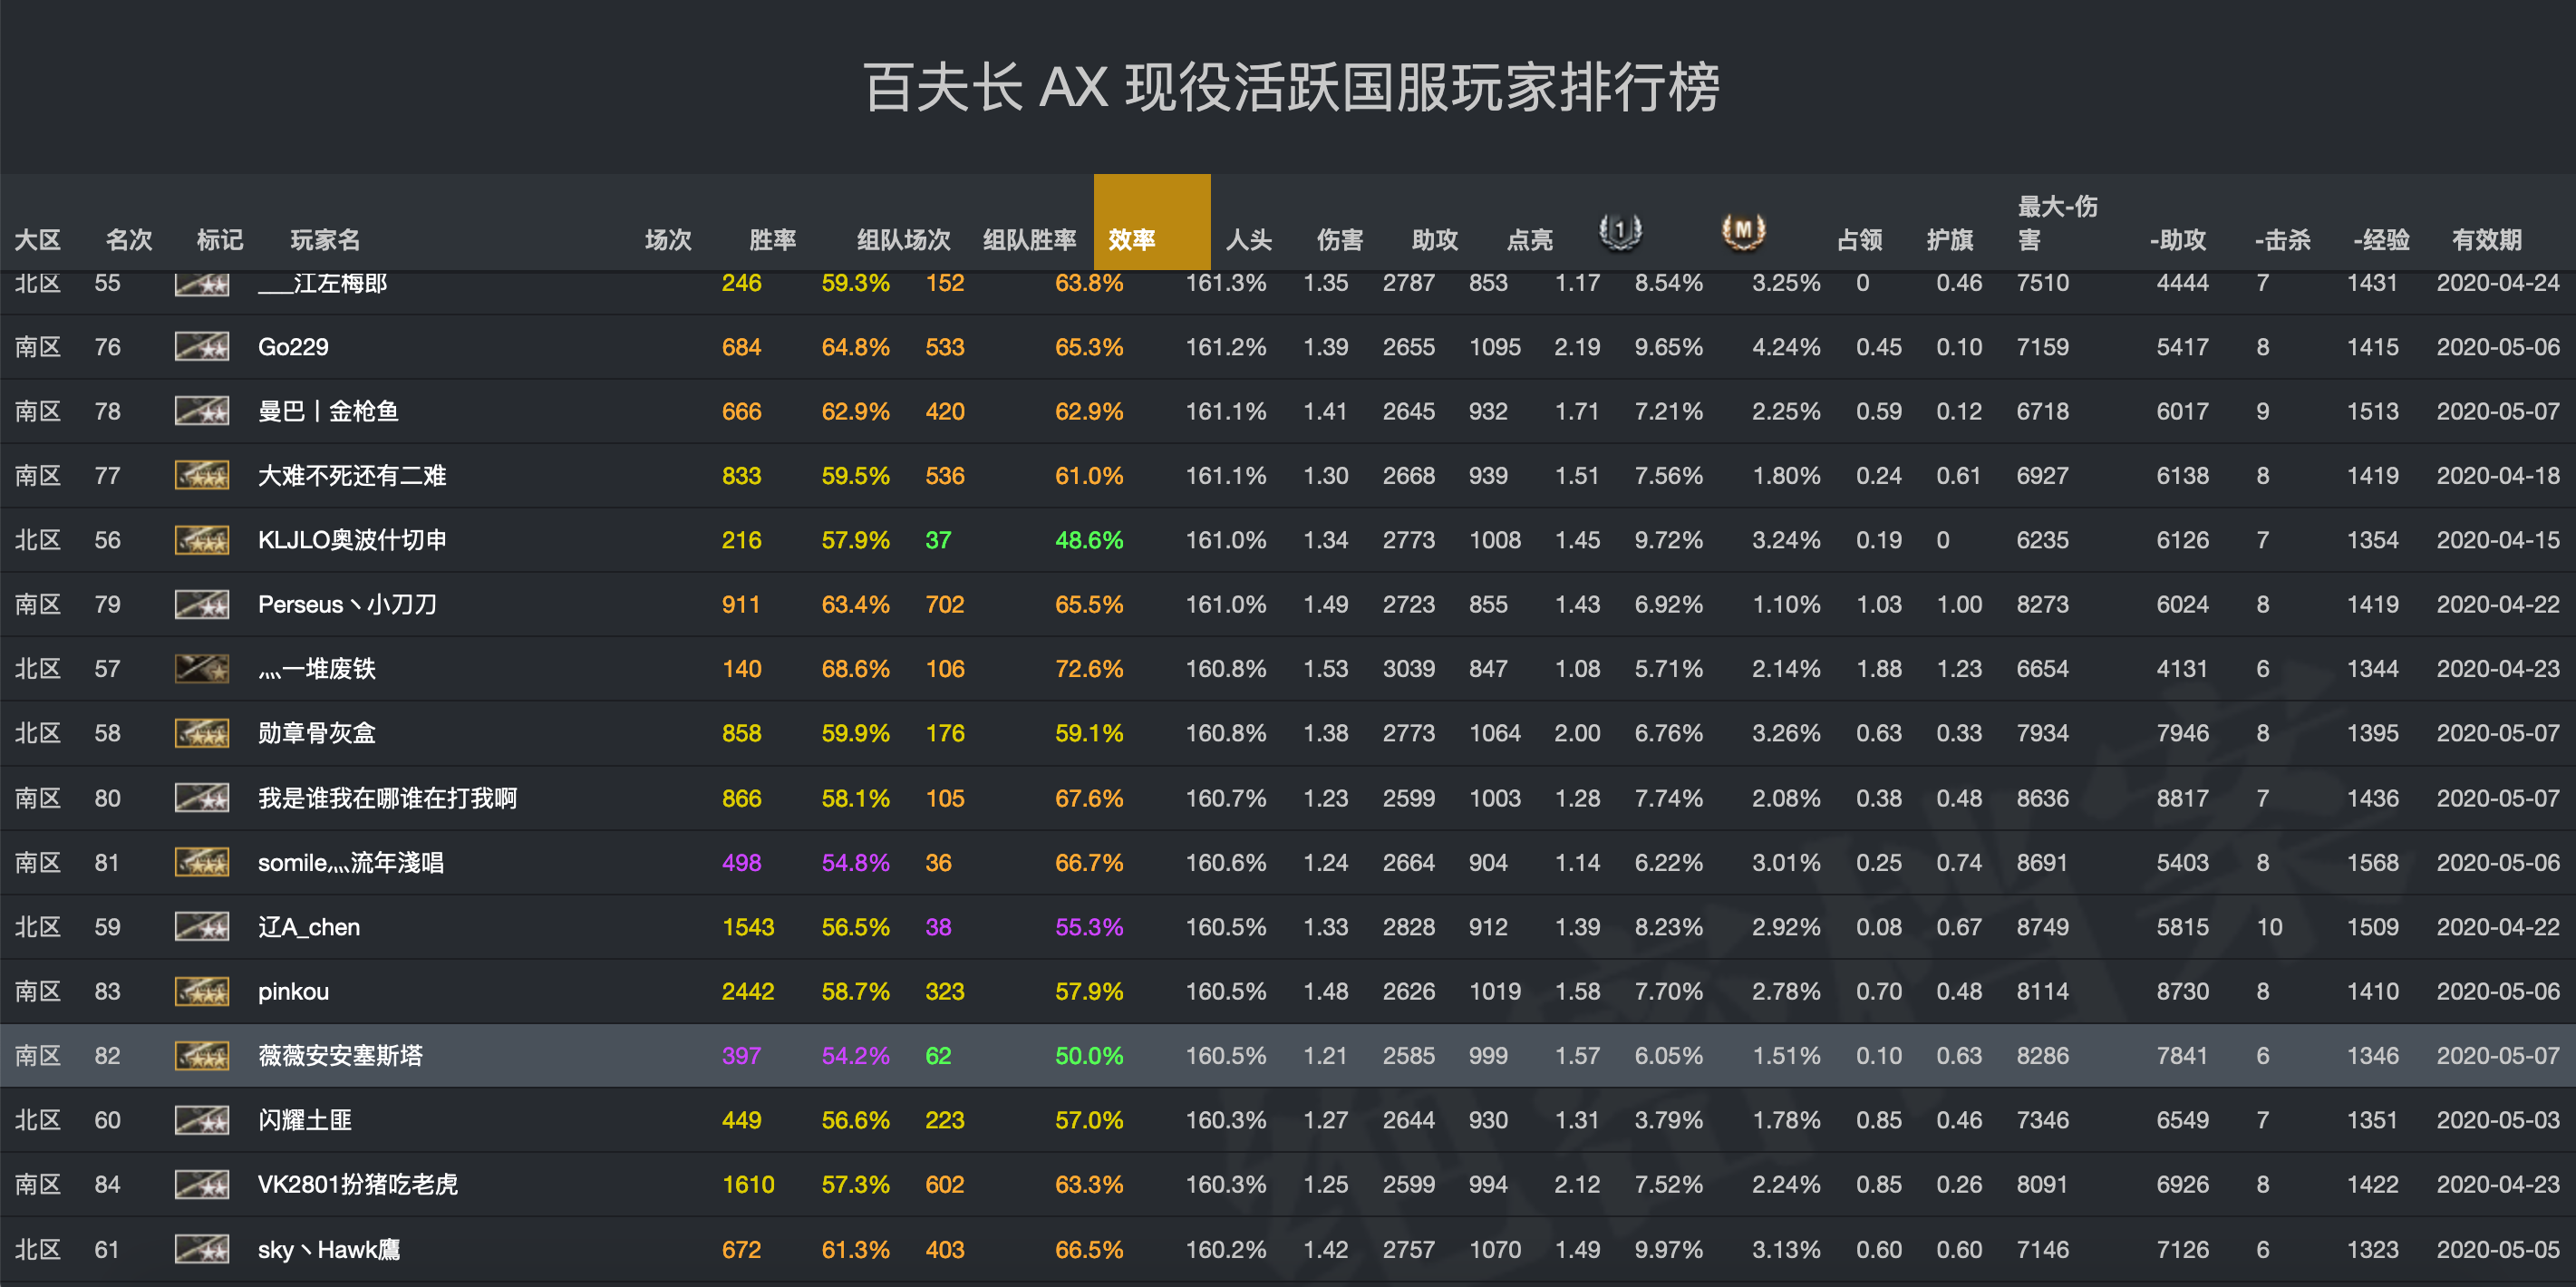Screen dimensions: 2576x1287
Task: Select the badge beside 薇薇安安塞斯塔
Action: [201, 1055]
